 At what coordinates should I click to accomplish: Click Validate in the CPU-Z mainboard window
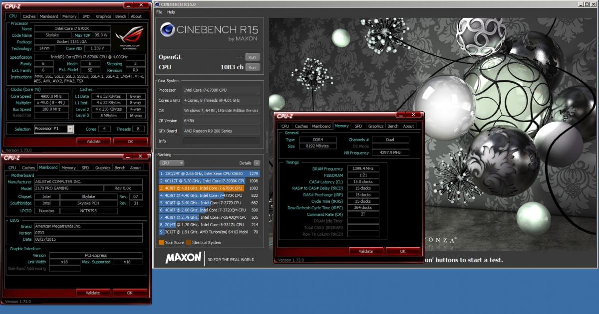tap(93, 293)
